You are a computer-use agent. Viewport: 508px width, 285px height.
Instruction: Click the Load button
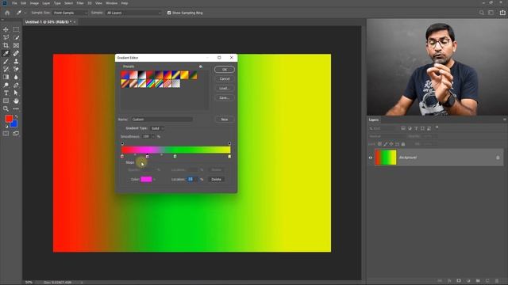224,88
